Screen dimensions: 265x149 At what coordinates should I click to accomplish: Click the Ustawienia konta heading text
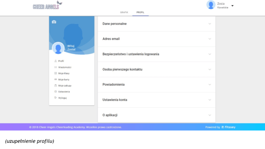pos(115,100)
